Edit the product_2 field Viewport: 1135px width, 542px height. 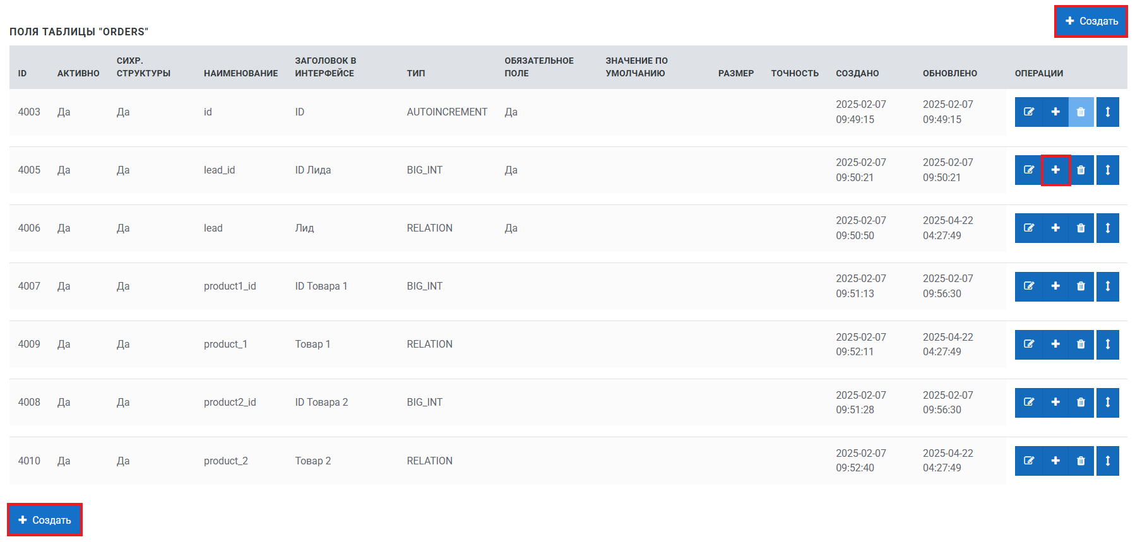(1028, 461)
